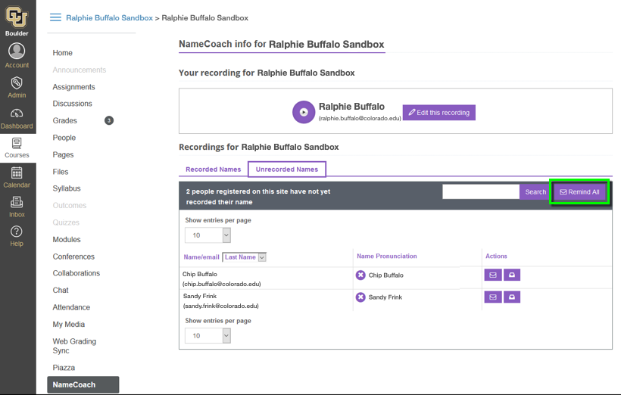Select the Unrecorded Names tab
Image resolution: width=621 pixels, height=395 pixels.
tap(287, 170)
